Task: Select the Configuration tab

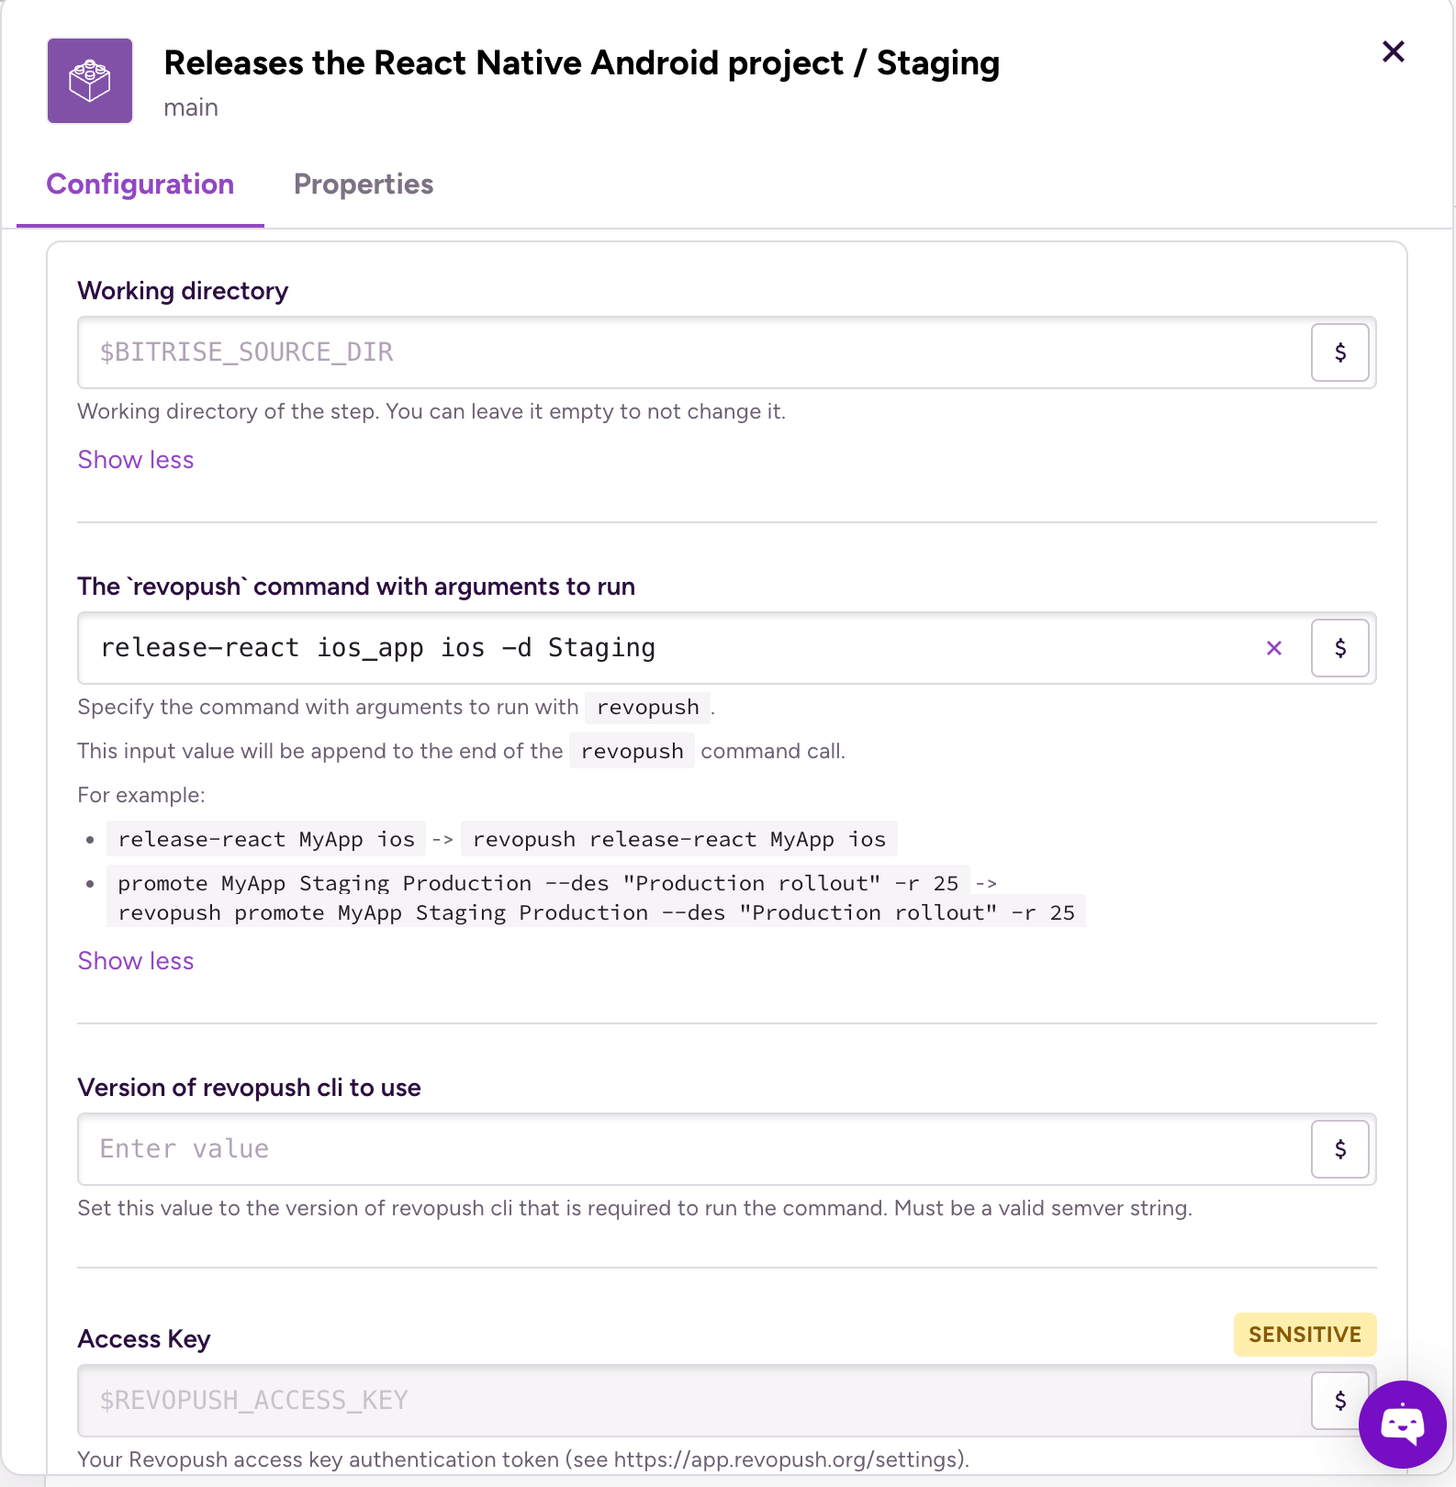Action: (140, 184)
